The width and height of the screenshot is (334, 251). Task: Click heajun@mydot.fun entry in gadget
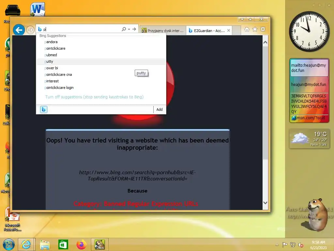309,85
